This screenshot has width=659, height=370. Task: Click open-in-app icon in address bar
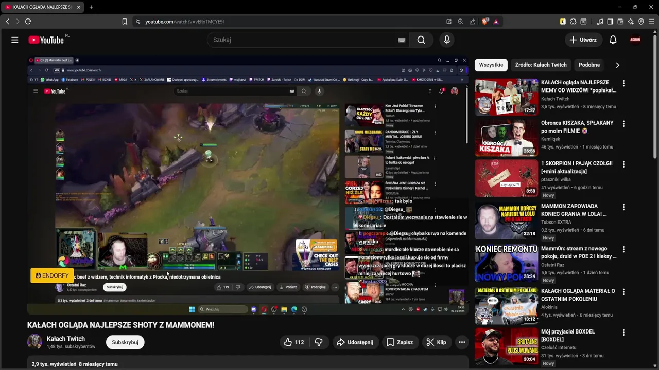pos(449,22)
